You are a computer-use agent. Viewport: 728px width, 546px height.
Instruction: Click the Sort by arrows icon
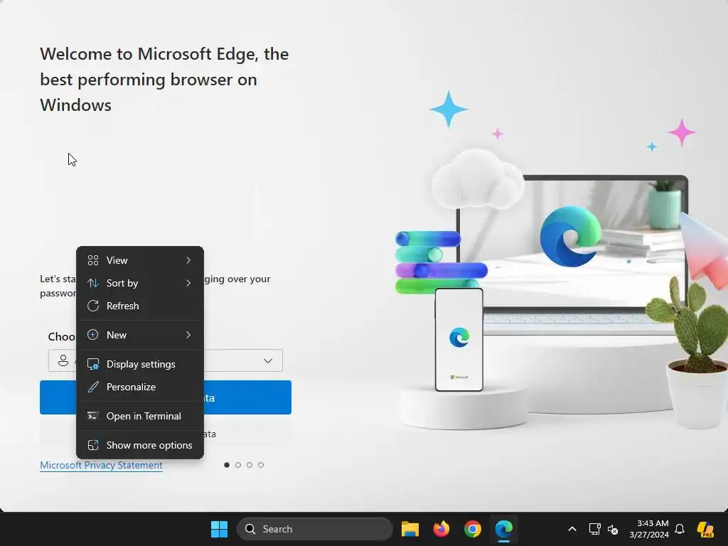pyautogui.click(x=93, y=283)
